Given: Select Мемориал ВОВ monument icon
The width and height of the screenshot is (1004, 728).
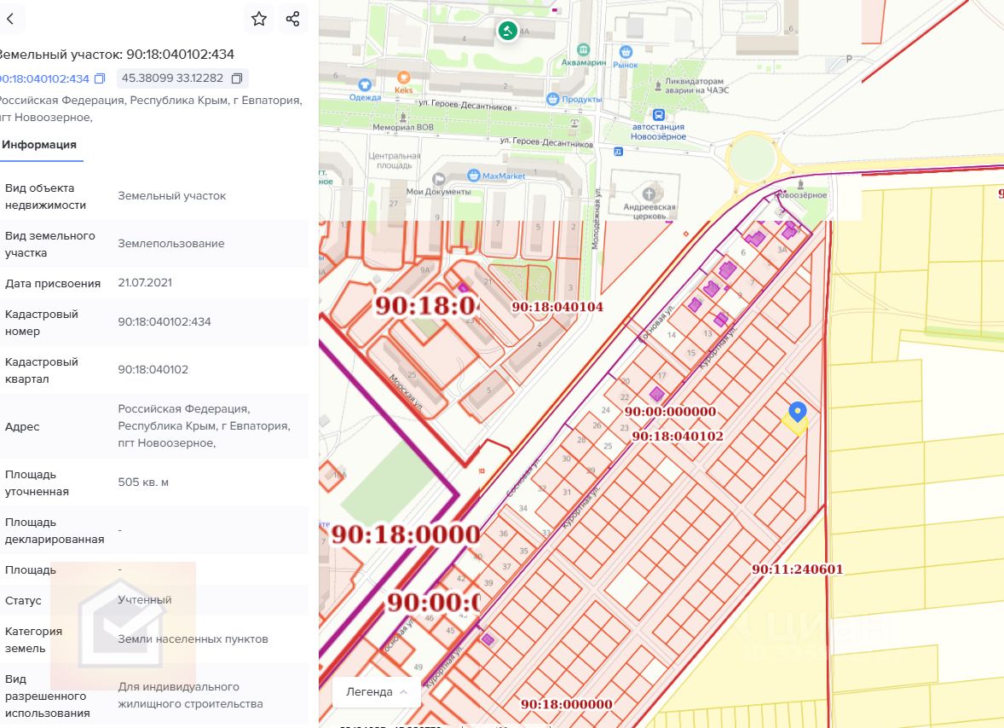Looking at the screenshot, I should pyautogui.click(x=403, y=117).
